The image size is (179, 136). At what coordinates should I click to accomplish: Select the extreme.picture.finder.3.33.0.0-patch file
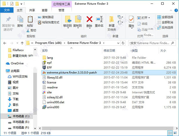click(x=109, y=72)
